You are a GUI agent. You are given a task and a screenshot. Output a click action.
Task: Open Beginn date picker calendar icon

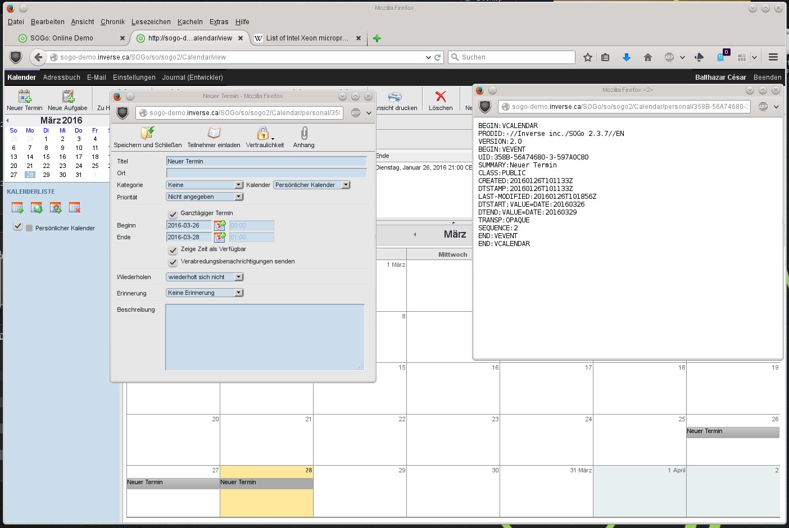pos(220,225)
